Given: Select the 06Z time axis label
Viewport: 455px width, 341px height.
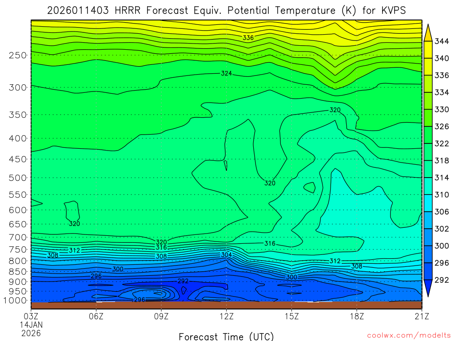Looking at the screenshot, I should (x=96, y=316).
